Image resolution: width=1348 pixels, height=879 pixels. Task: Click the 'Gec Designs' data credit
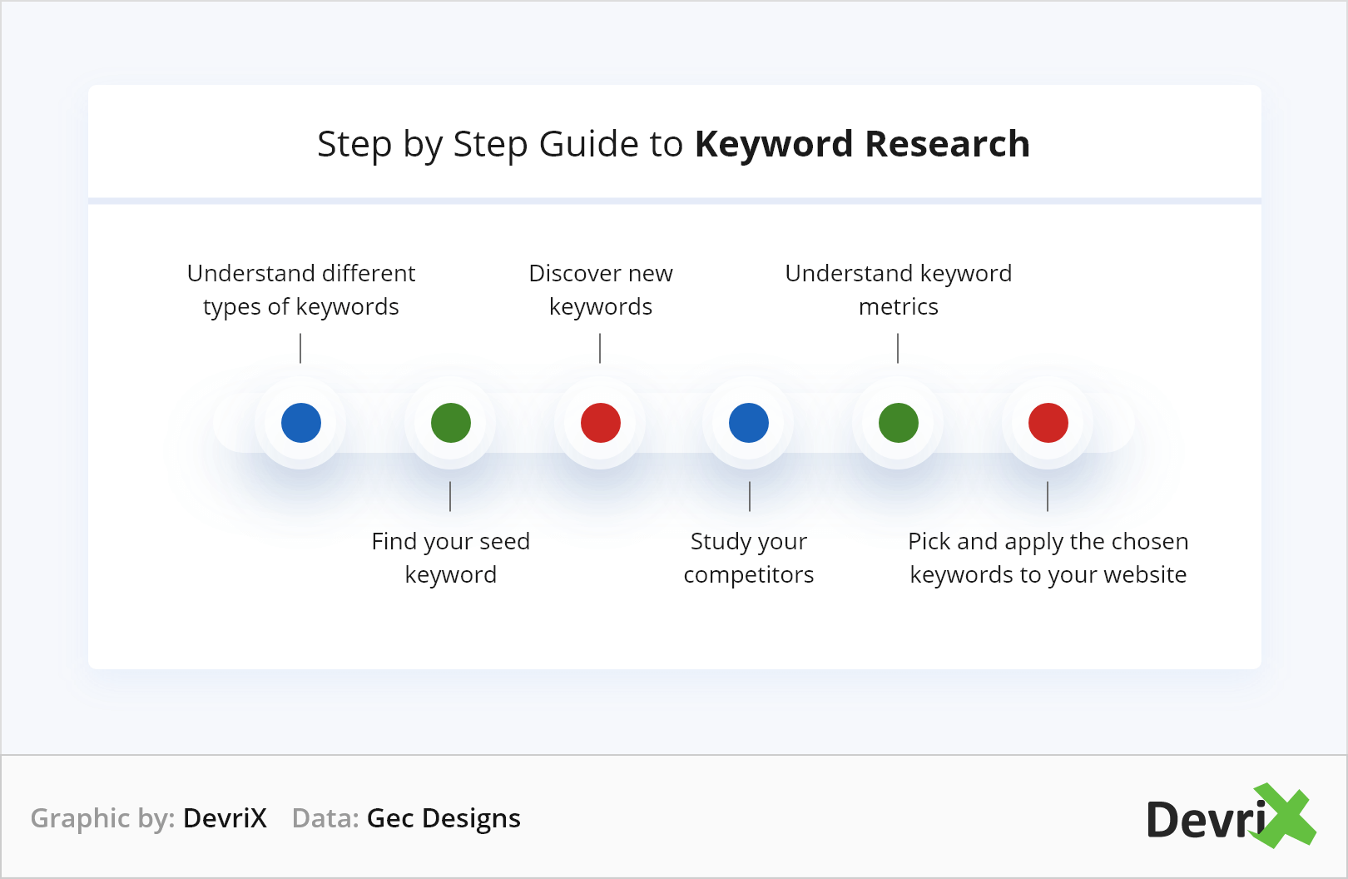point(444,818)
